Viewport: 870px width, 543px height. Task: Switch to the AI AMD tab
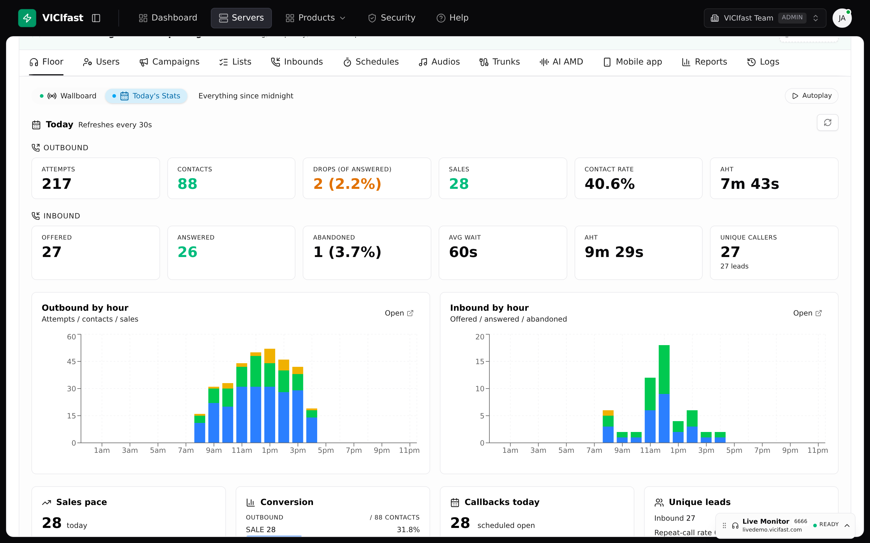561,62
